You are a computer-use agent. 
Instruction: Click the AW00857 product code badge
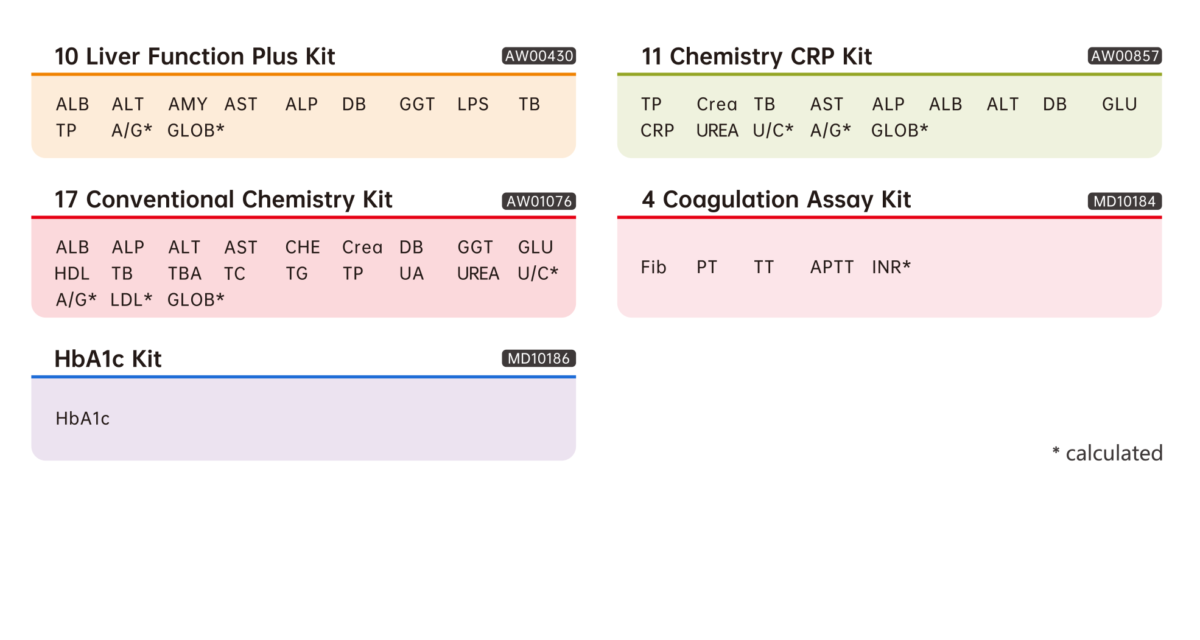(1124, 56)
